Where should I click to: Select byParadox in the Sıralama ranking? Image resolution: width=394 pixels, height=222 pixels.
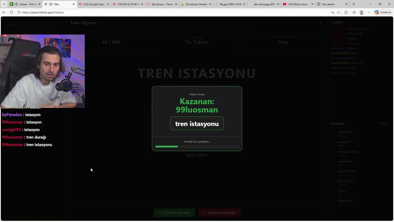tap(345, 132)
